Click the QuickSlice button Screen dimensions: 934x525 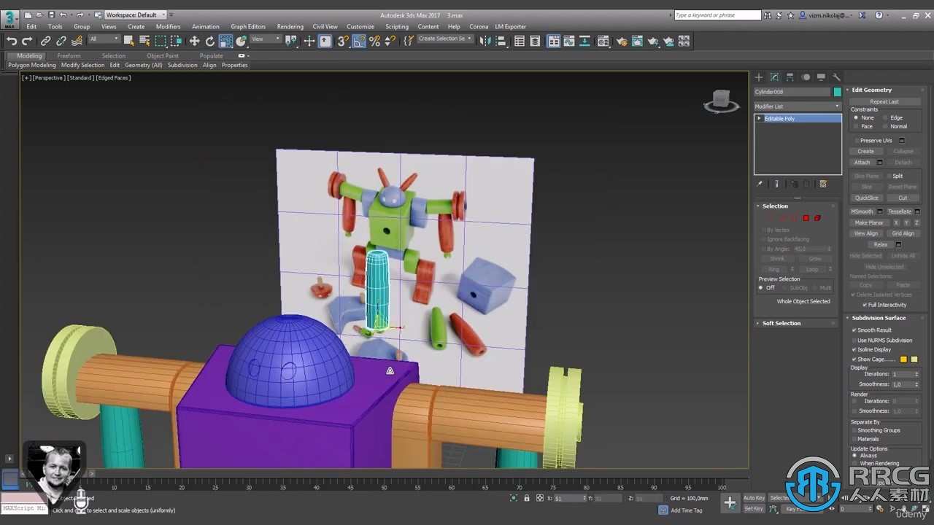click(867, 198)
